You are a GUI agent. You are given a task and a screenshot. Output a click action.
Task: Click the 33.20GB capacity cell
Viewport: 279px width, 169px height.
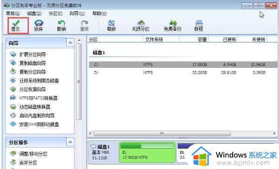(x=200, y=72)
